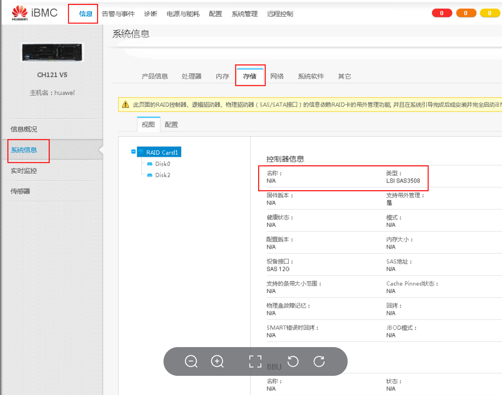The image size is (502, 395).
Task: Click the zoom-in icon below the view
Action: 217,361
